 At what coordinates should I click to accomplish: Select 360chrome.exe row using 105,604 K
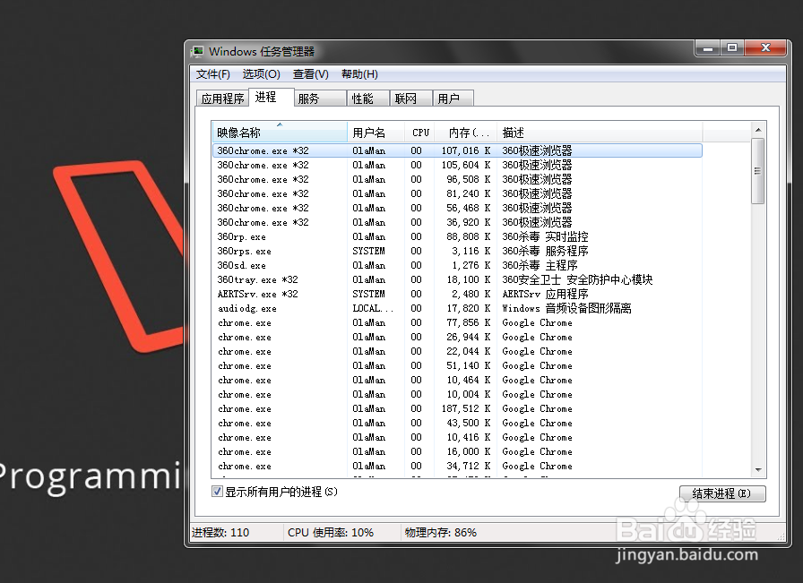point(457,165)
